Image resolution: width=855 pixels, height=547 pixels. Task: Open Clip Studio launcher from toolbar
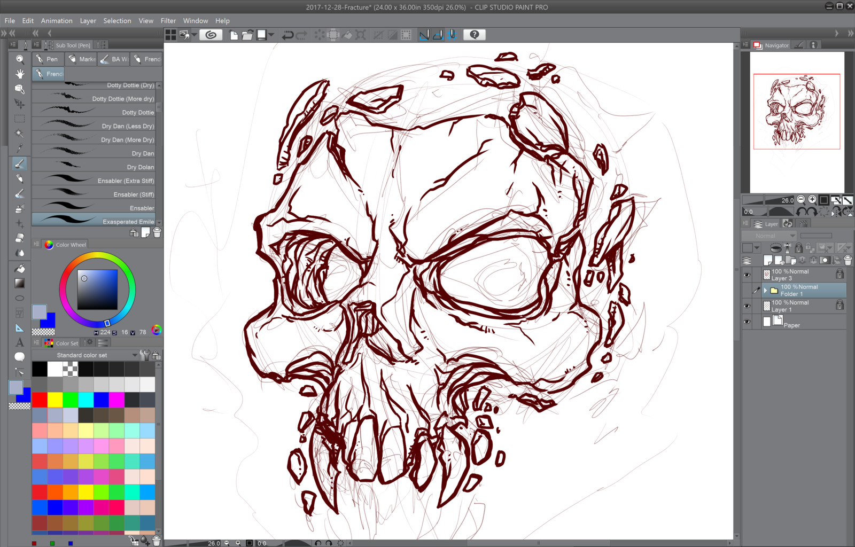click(x=211, y=35)
